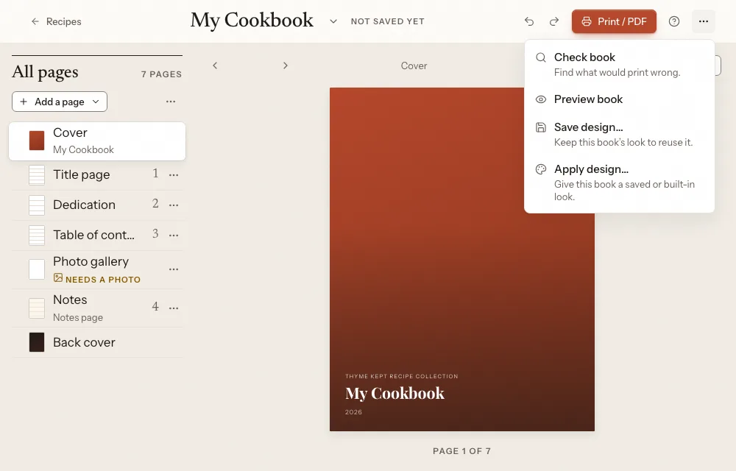This screenshot has width=736, height=471.
Task: Open Dedication row options ellipsis
Action: [x=174, y=205]
